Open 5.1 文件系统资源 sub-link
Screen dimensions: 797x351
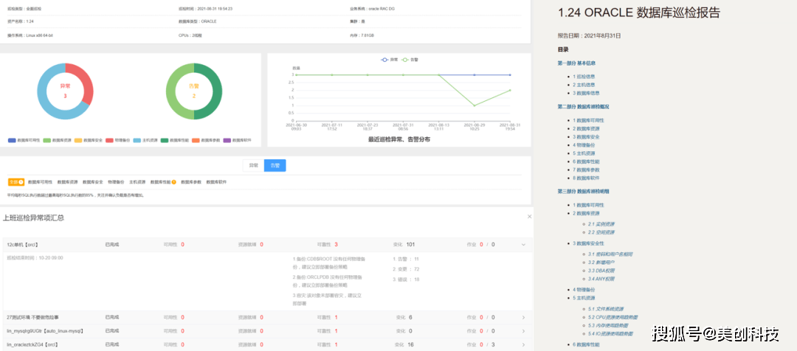606,309
